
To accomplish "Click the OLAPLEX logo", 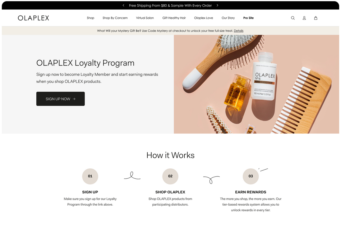I will pos(34,18).
